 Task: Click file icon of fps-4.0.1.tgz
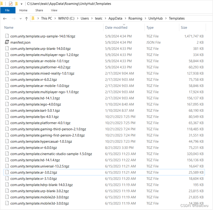tap(7, 116)
